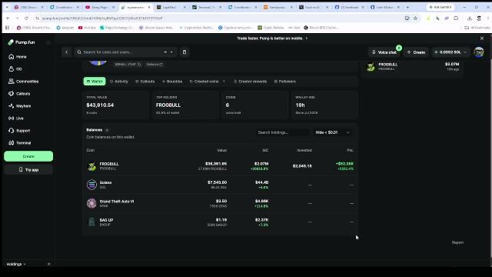Image resolution: width=492 pixels, height=277 pixels.
Task: Open the Live section in the sidebar
Action: [16, 118]
